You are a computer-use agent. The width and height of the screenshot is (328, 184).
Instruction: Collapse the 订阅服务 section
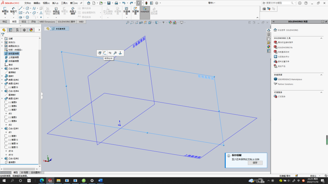coord(321,92)
